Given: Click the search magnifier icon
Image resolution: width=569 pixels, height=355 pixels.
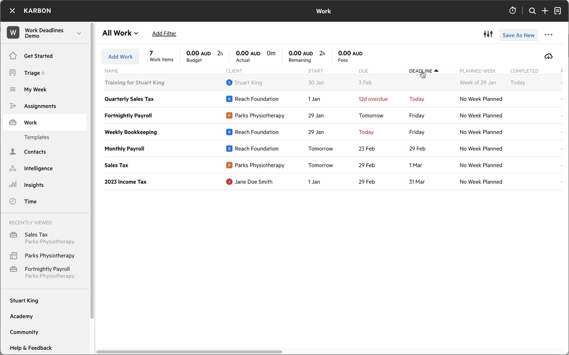Looking at the screenshot, I should (532, 11).
